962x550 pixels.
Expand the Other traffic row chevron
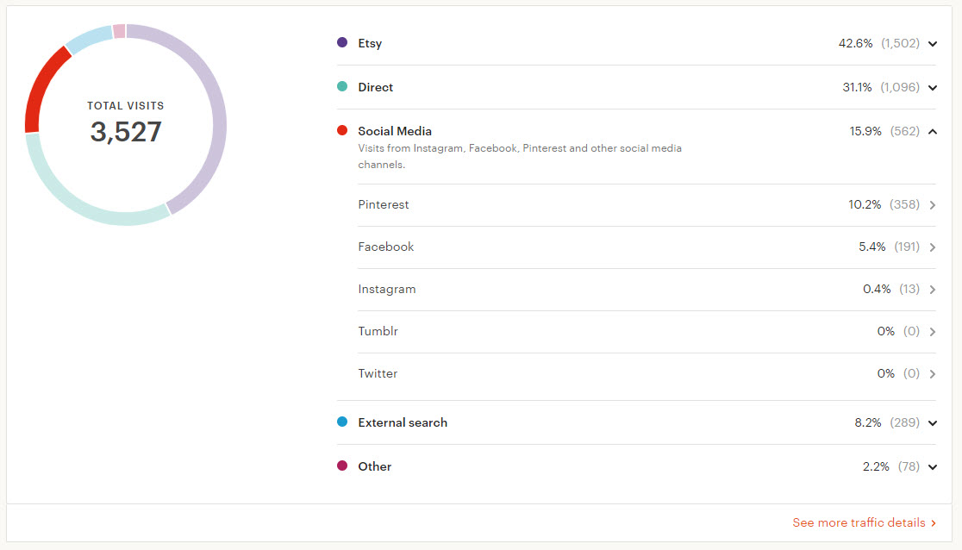[x=933, y=467]
